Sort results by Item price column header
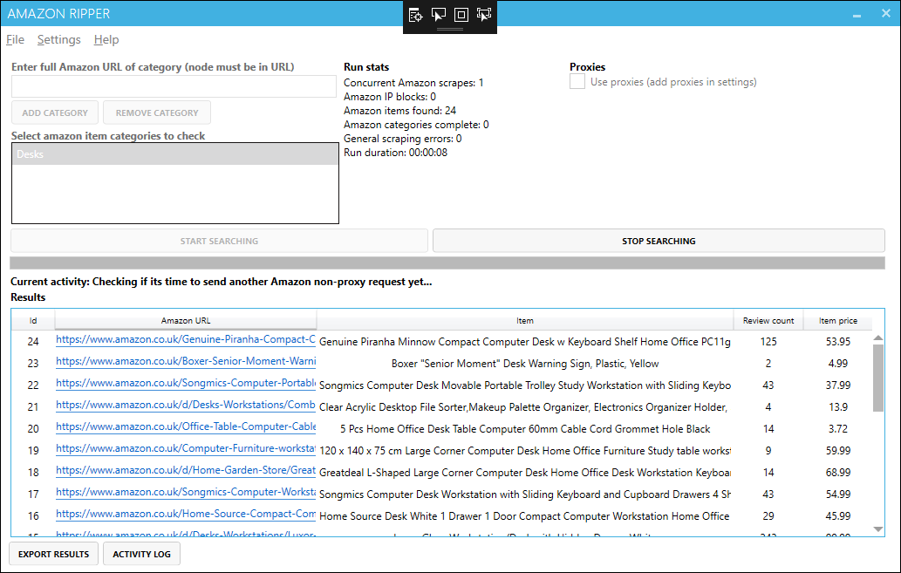901x573 pixels. pos(838,321)
